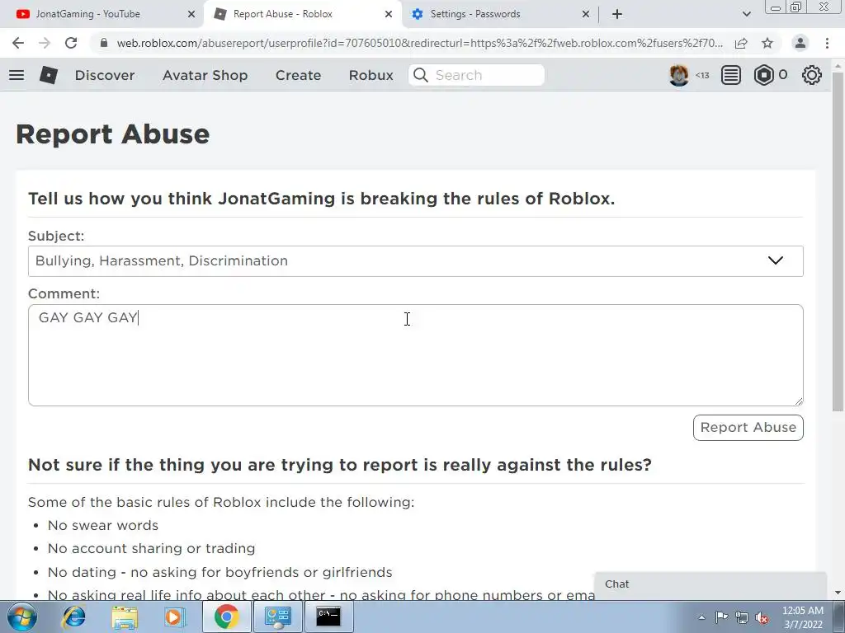The width and height of the screenshot is (845, 633).
Task: Submit with the Report Abuse button
Action: point(748,428)
